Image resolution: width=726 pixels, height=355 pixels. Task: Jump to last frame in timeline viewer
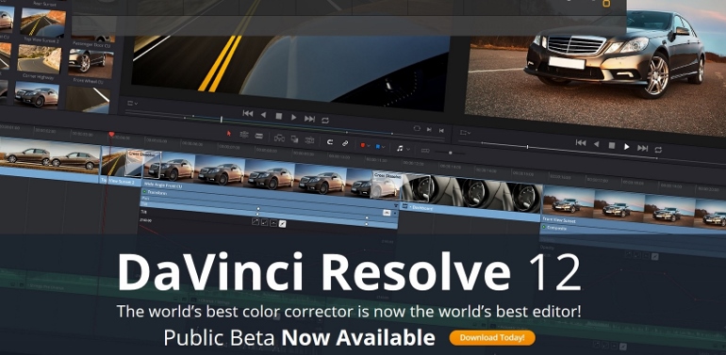pos(642,149)
